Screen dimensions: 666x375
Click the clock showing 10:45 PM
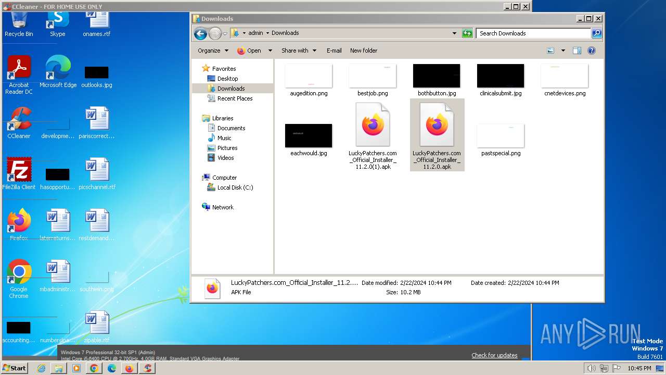tap(639, 368)
